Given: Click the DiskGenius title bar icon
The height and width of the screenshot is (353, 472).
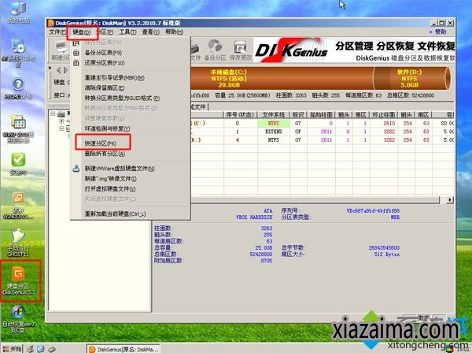Looking at the screenshot, I should coord(51,23).
